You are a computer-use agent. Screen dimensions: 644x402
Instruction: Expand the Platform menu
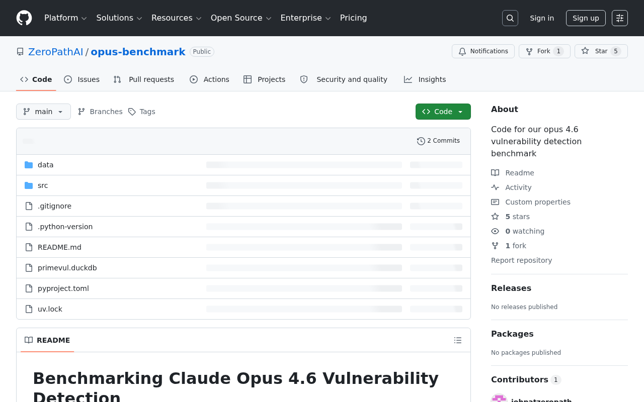(x=65, y=18)
